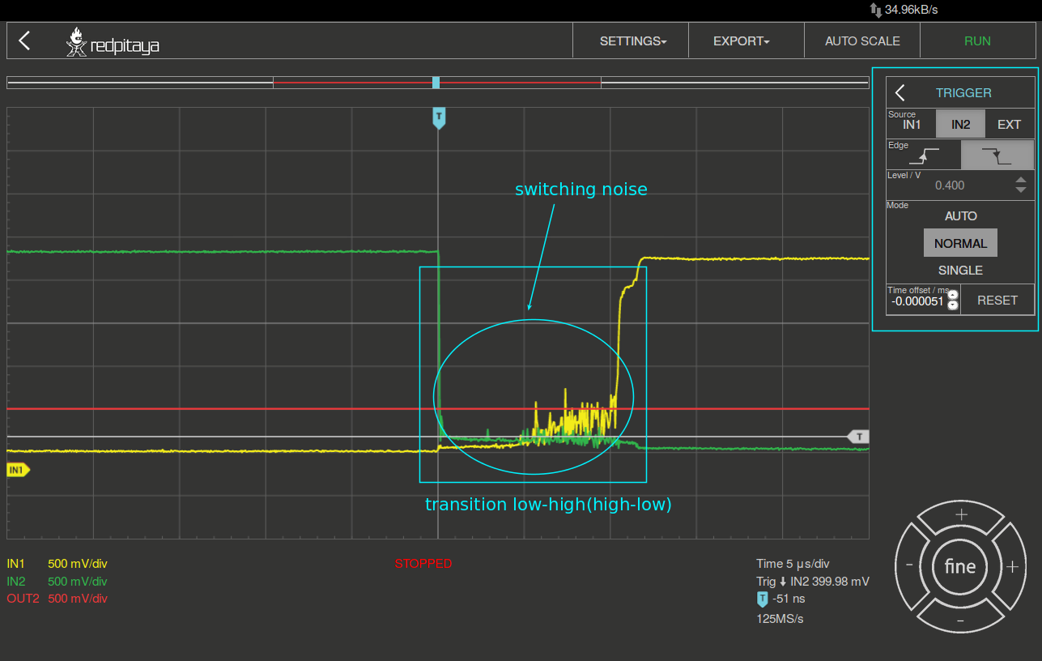Image resolution: width=1042 pixels, height=661 pixels.
Task: Set trigger mode to SINGLE
Action: pyautogui.click(x=960, y=271)
